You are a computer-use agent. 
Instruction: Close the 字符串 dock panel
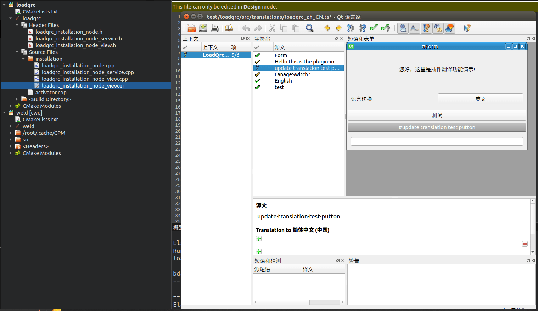click(341, 39)
